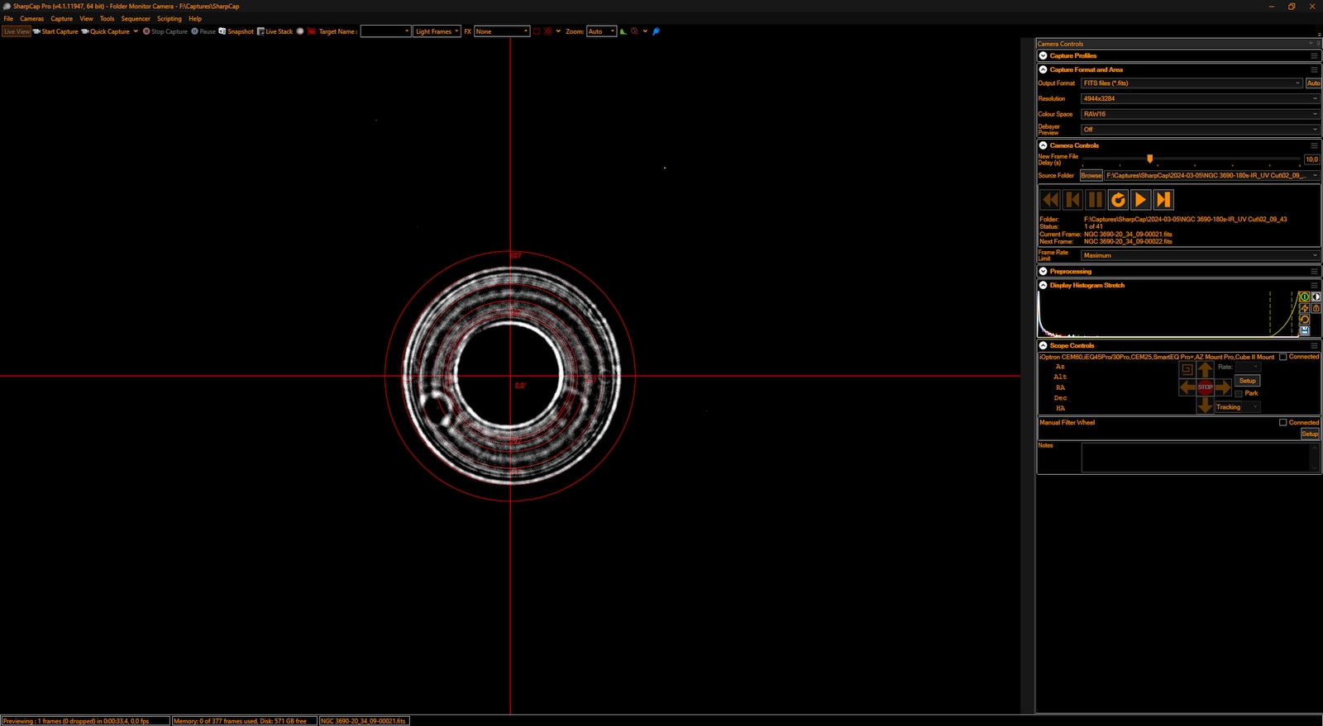
Task: Click the spiral search icon in Scope Controls
Action: pyautogui.click(x=1187, y=369)
